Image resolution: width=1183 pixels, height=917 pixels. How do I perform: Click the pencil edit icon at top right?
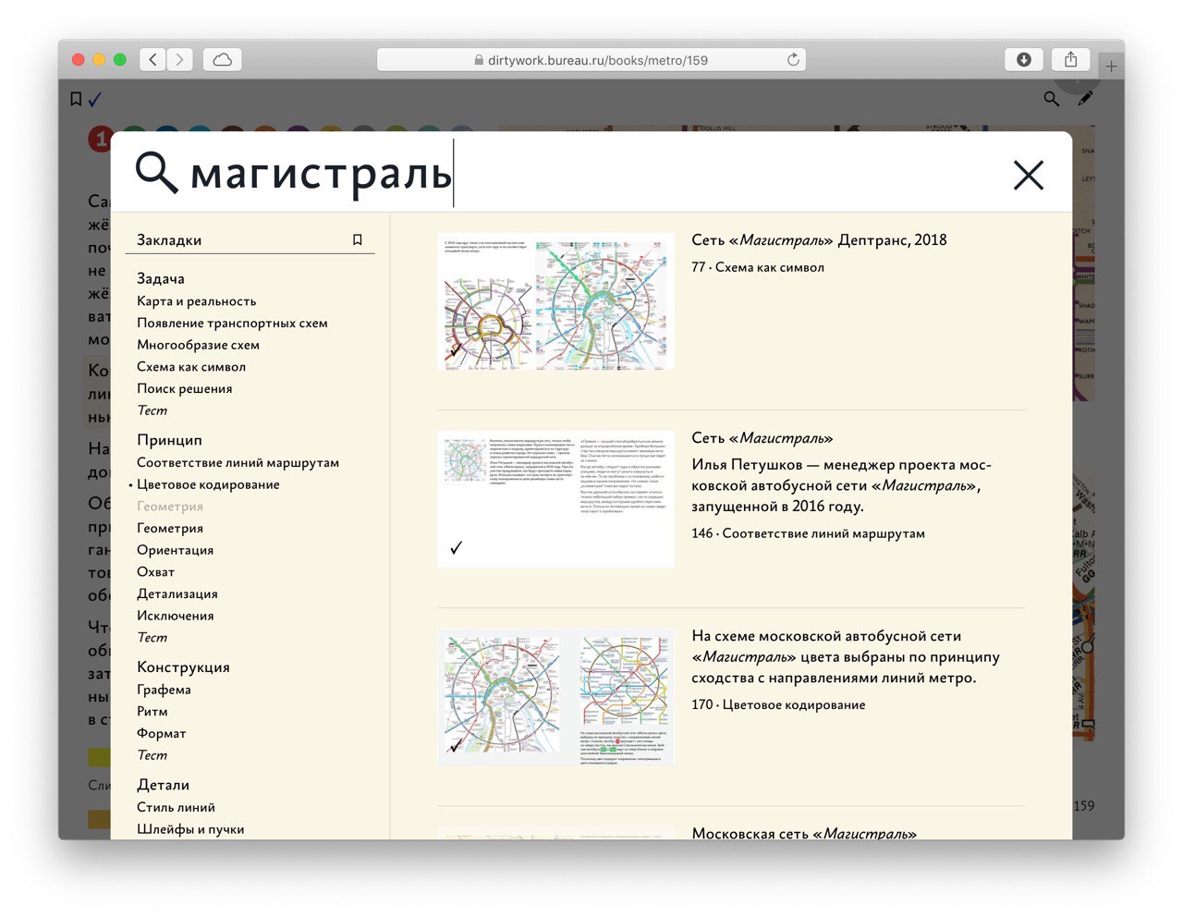click(x=1085, y=98)
